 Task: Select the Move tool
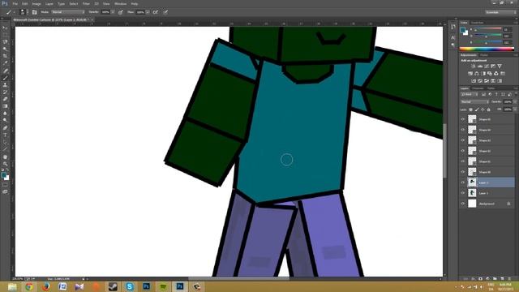pos(5,28)
